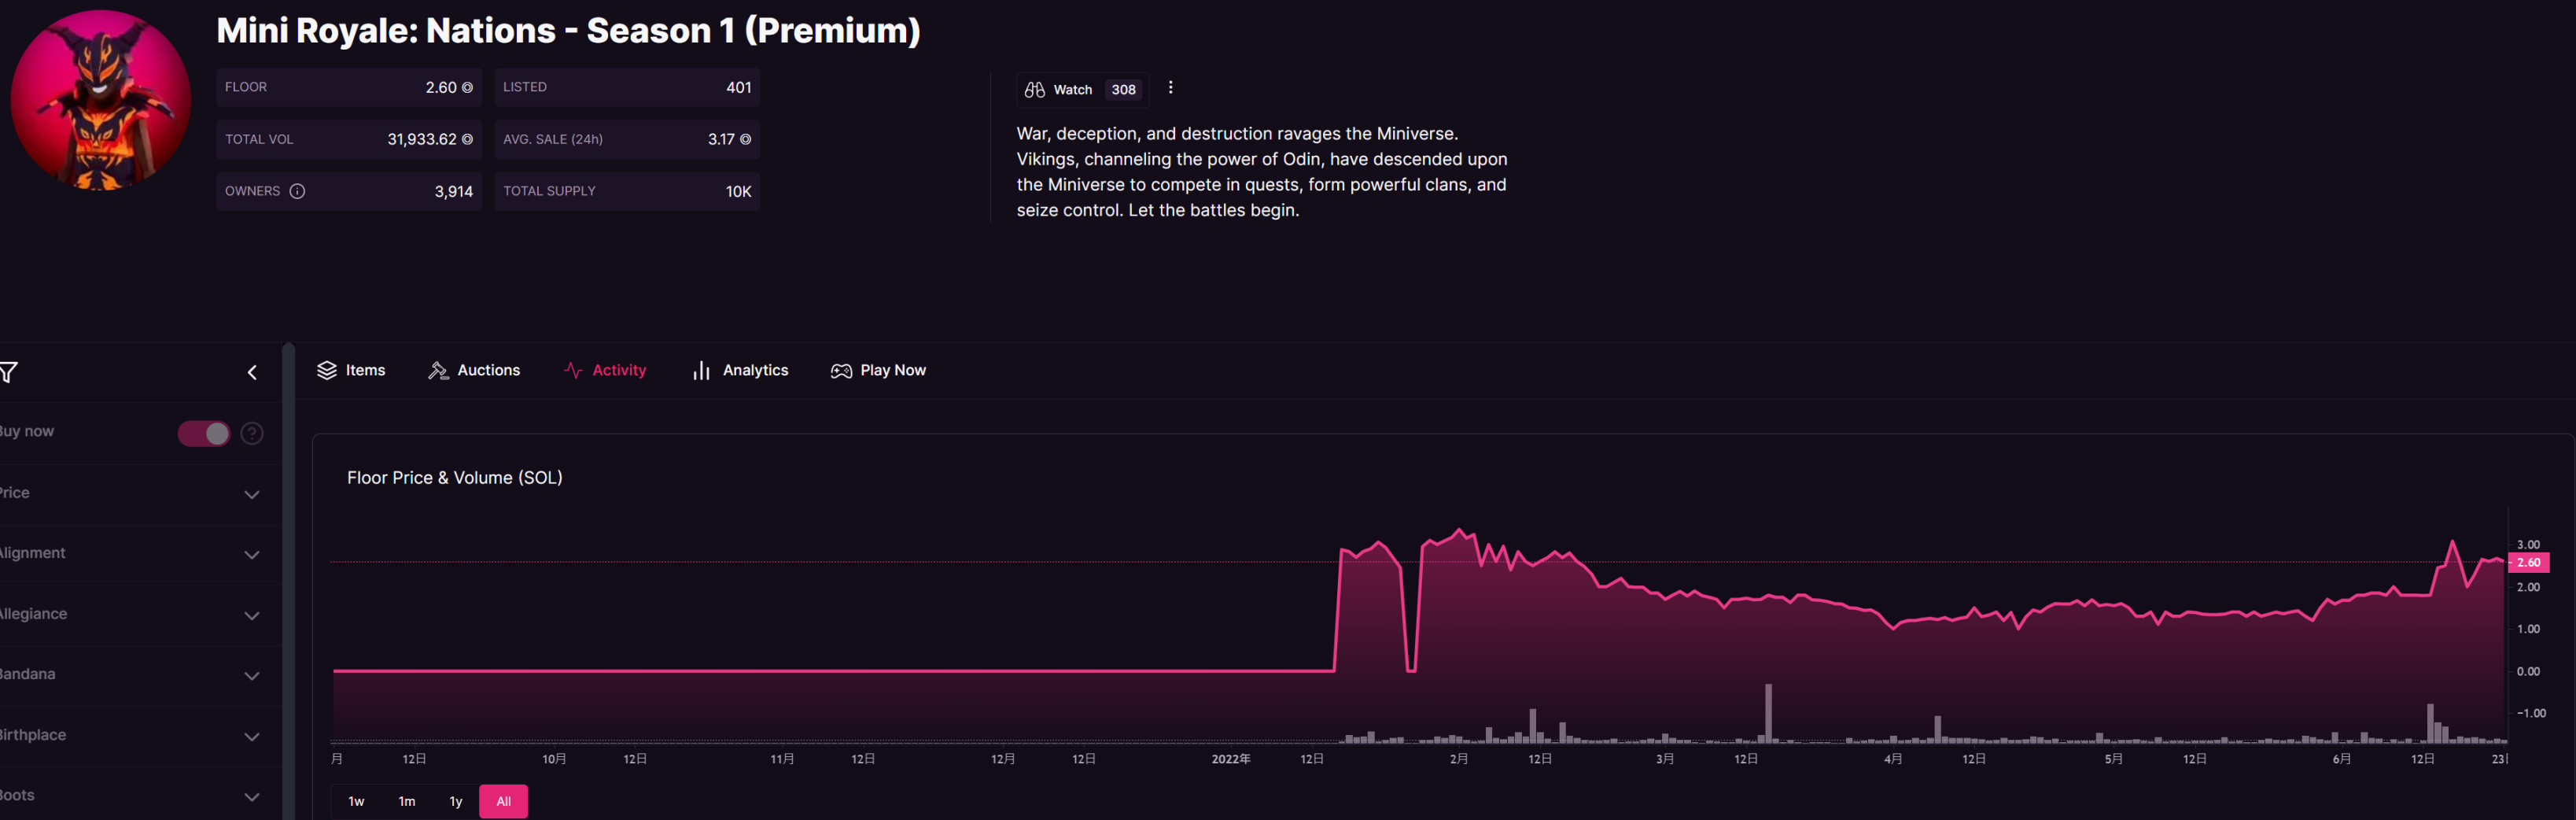Click the Floor Price & Volume (SOL) chart title
2576x820 pixels.
tap(455, 478)
